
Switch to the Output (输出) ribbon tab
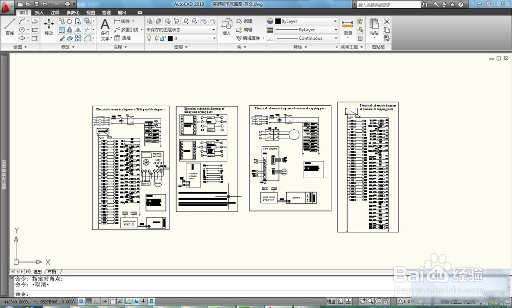point(122,12)
